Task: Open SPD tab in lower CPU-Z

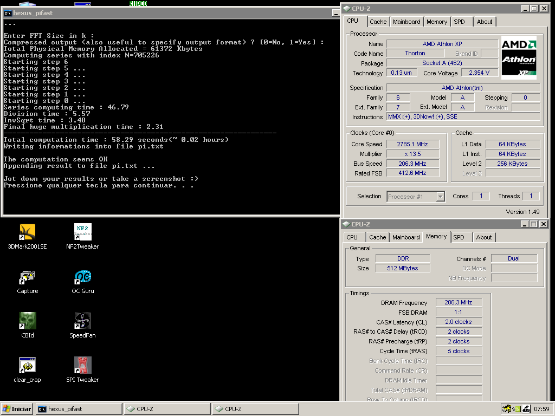Action: point(462,237)
